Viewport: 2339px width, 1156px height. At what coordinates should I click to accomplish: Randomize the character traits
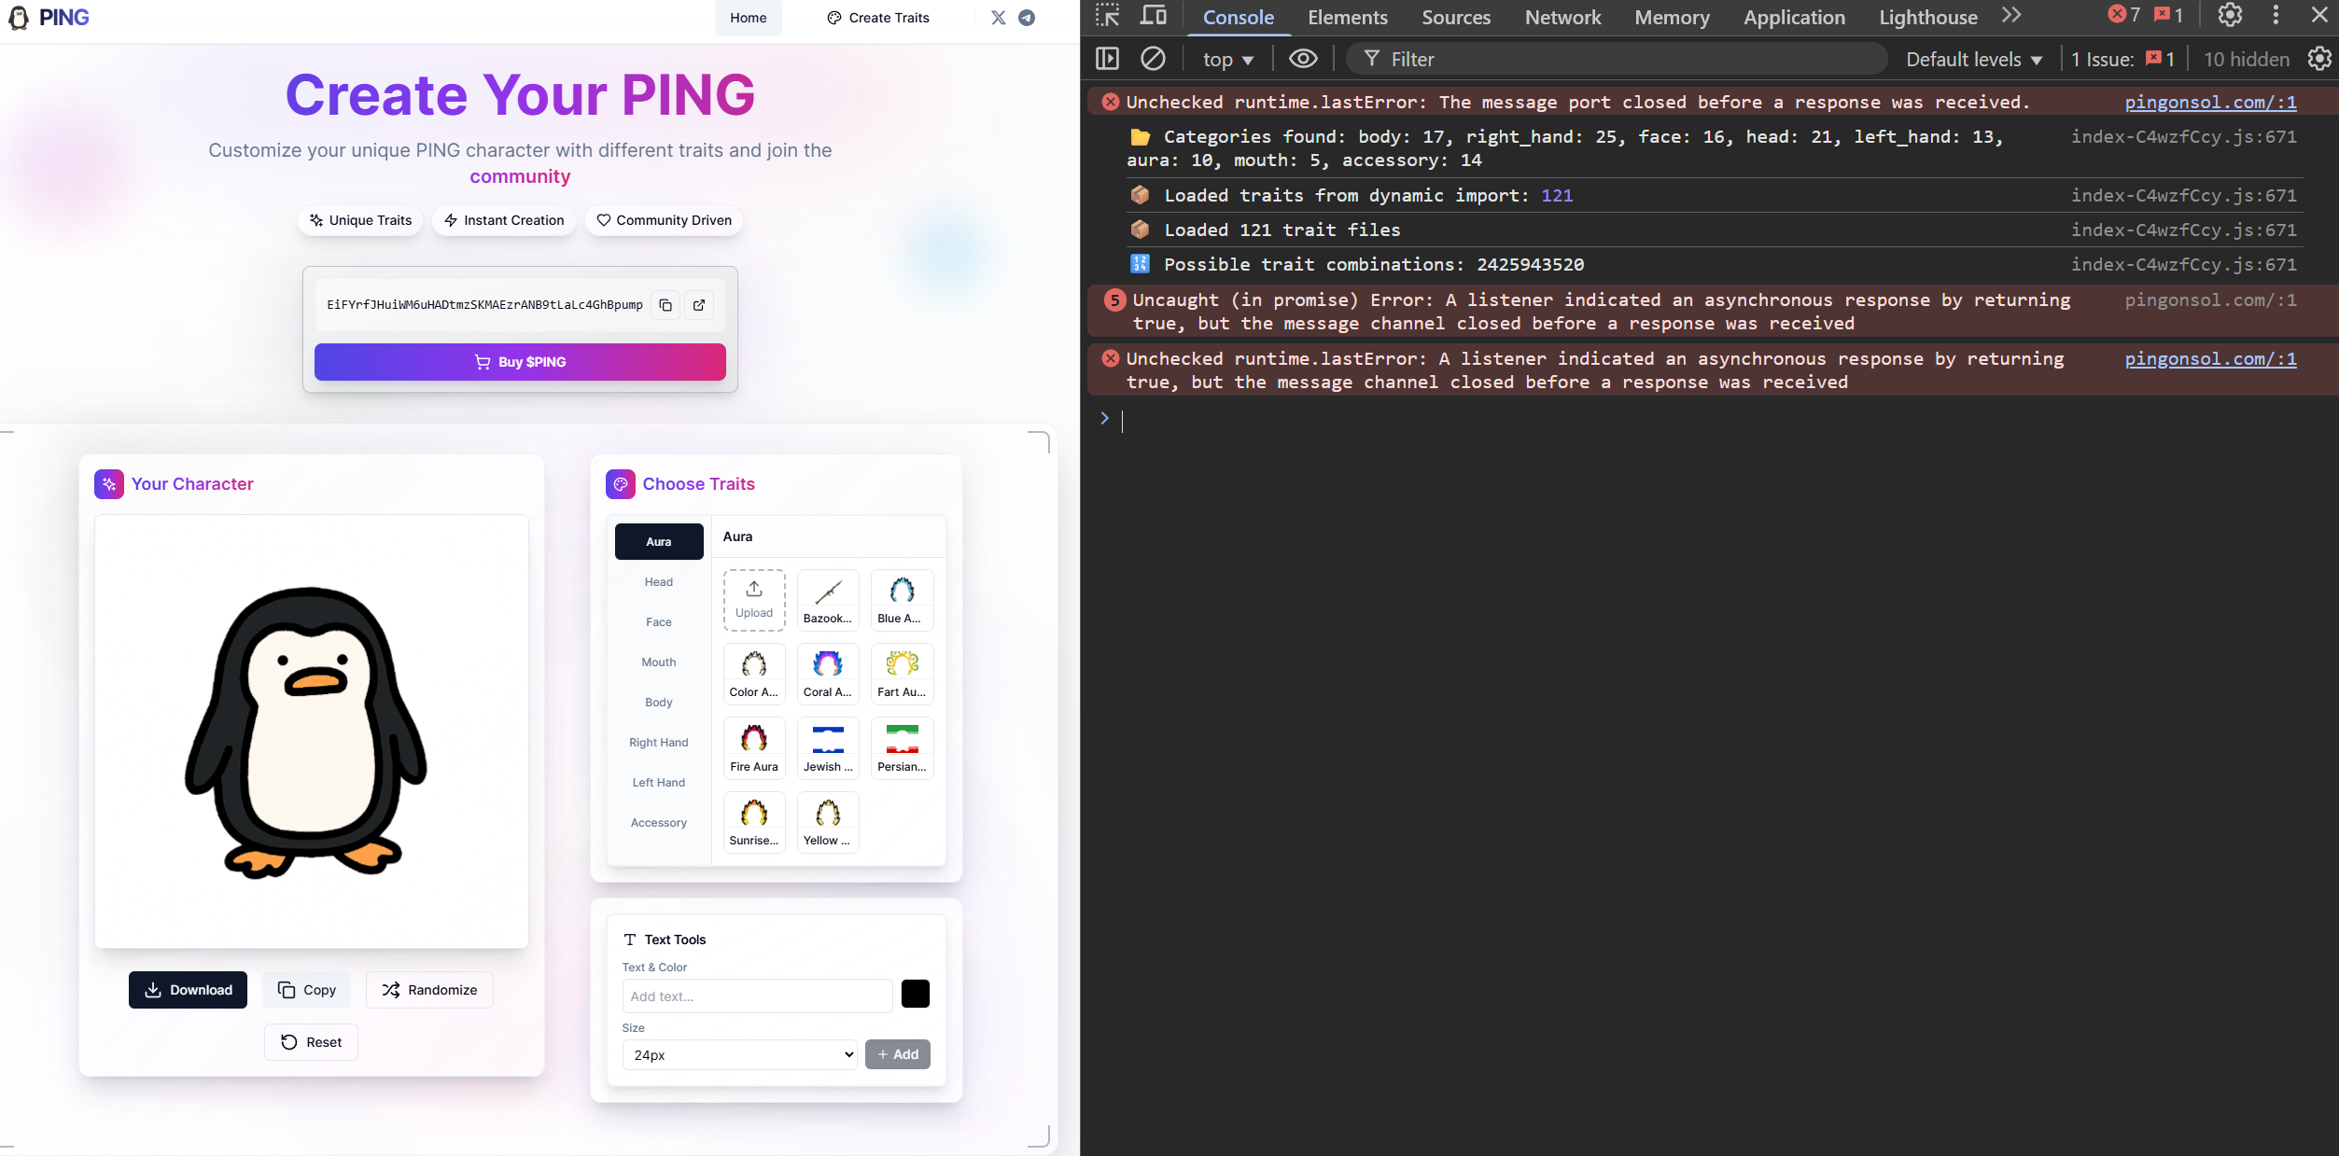click(x=429, y=990)
